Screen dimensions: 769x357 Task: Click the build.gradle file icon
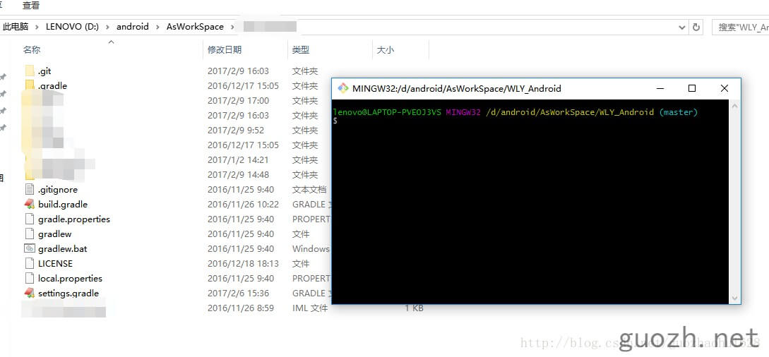[30, 204]
